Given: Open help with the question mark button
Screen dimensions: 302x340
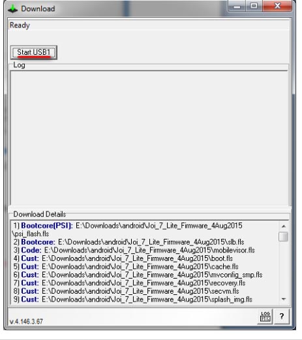Looking at the screenshot, I should 282,317.
